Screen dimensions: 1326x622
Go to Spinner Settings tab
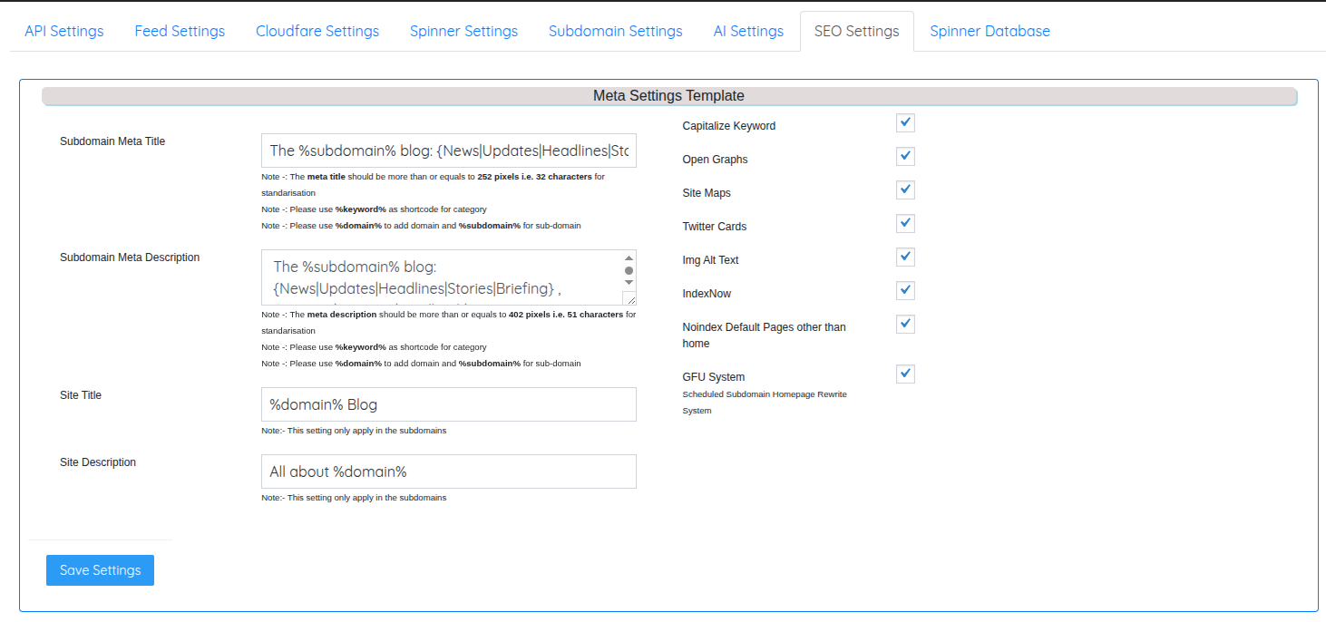tap(463, 31)
